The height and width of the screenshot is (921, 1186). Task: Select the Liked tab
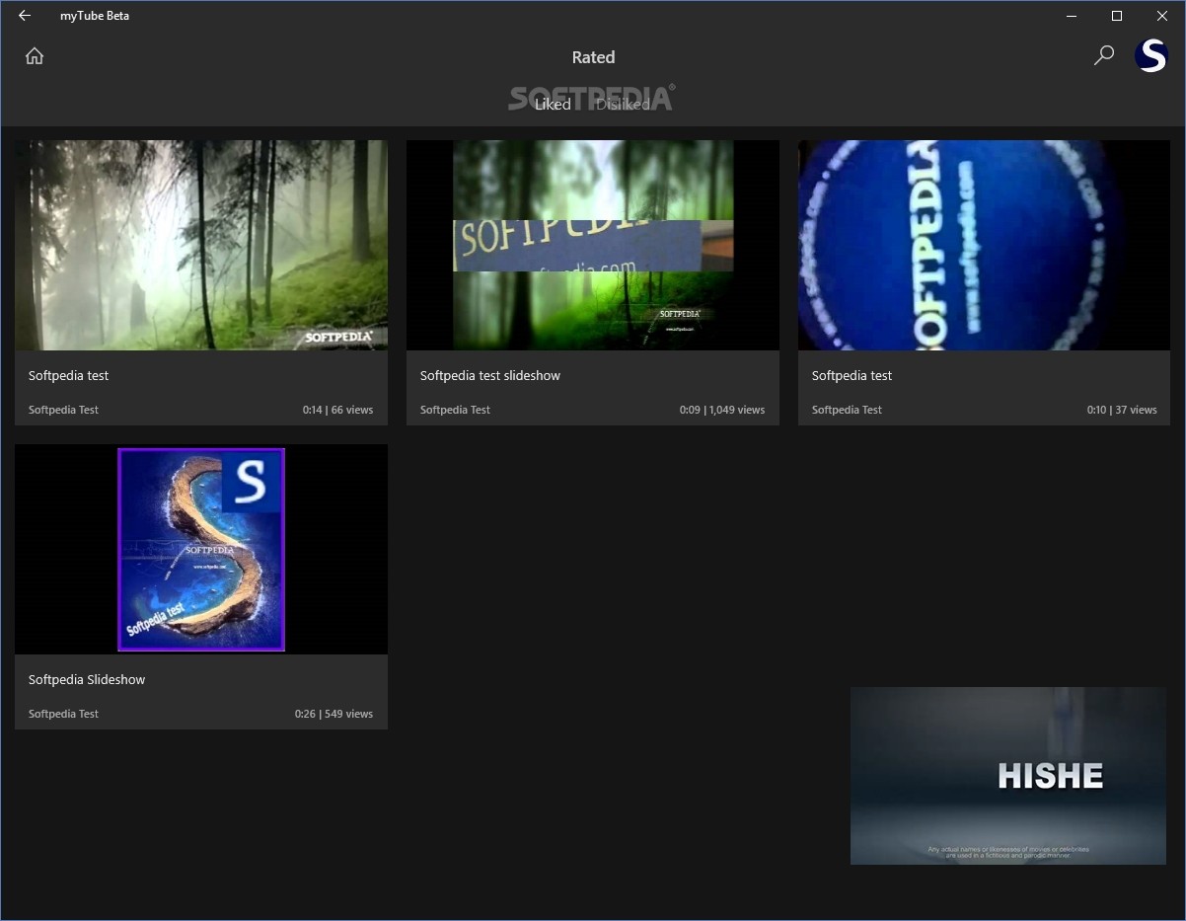click(553, 104)
